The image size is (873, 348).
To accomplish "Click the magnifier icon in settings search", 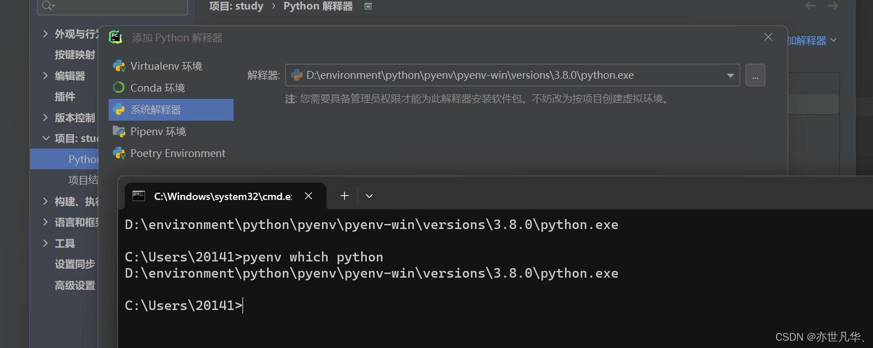I will (48, 6).
